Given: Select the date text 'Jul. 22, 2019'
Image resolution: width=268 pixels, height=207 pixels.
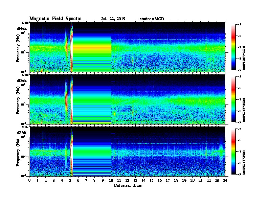Looking at the screenshot, I should [113, 19].
